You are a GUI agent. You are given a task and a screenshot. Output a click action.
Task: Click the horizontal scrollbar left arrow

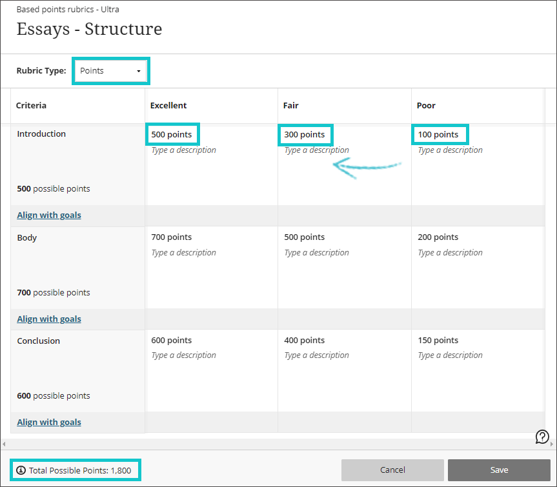[4, 444]
